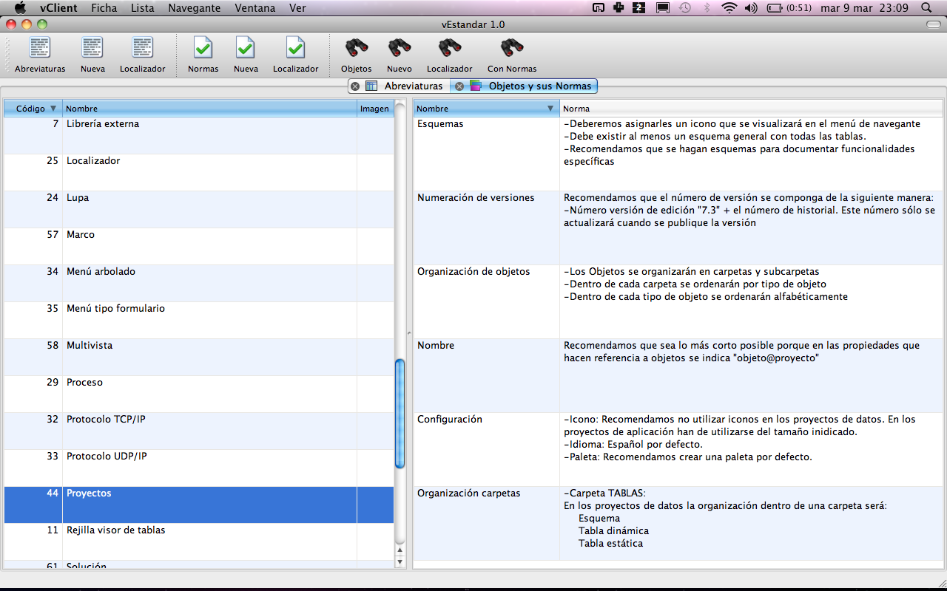Click Nuevo object binoculars icon
Viewport: 947px width, 591px height.
coord(400,48)
